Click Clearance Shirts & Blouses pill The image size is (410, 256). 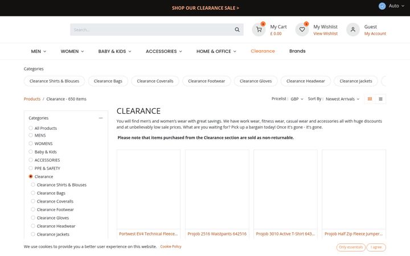[55, 81]
